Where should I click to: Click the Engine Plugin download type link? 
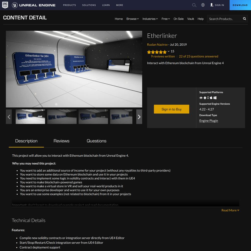coord(209,121)
